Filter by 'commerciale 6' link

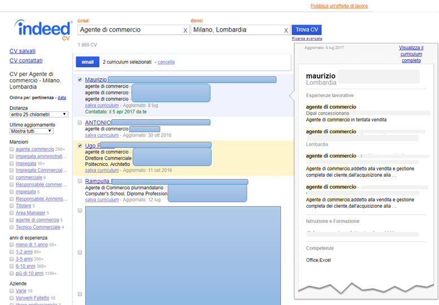29,177
